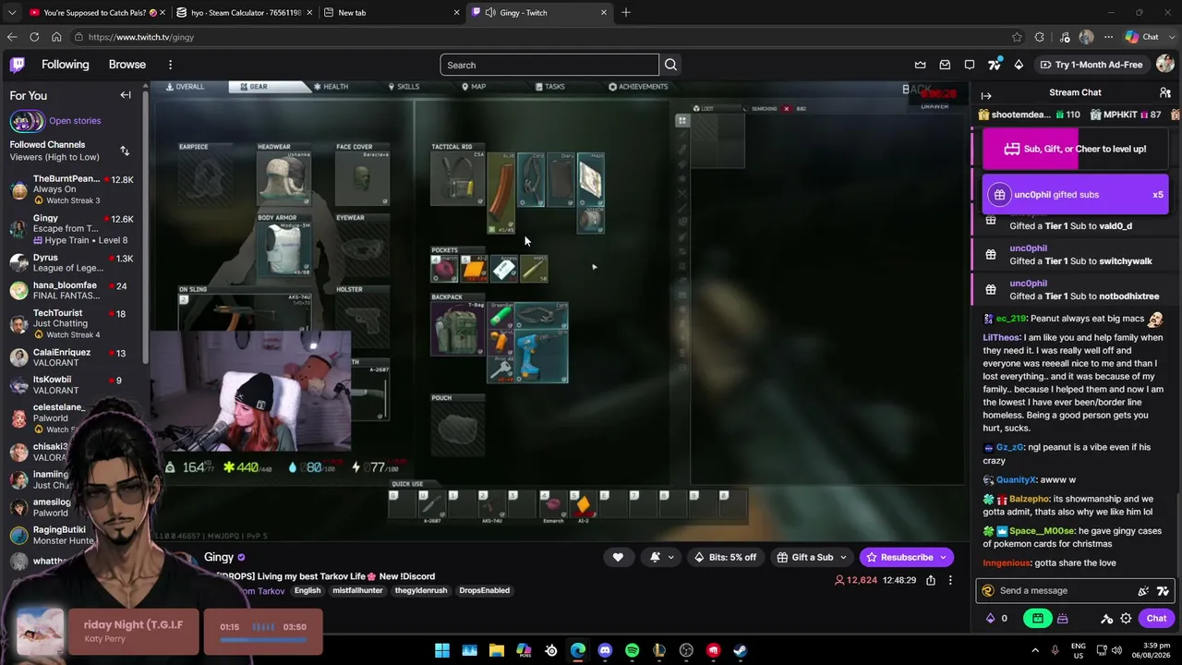The image size is (1182, 665).
Task: Collapse the Stream Chat panel
Action: tap(986, 95)
